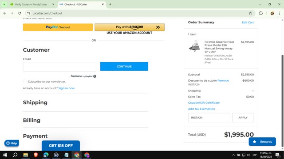The image size is (284, 159).
Task: Click the Payment section heading
Action: (x=35, y=136)
